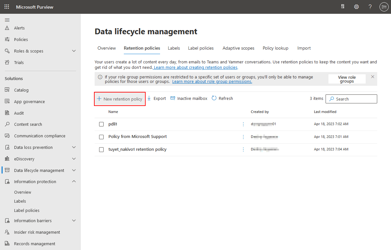391x250 pixels.
Task: Open more actions for Policy from Microsoft Support
Action: (x=243, y=137)
